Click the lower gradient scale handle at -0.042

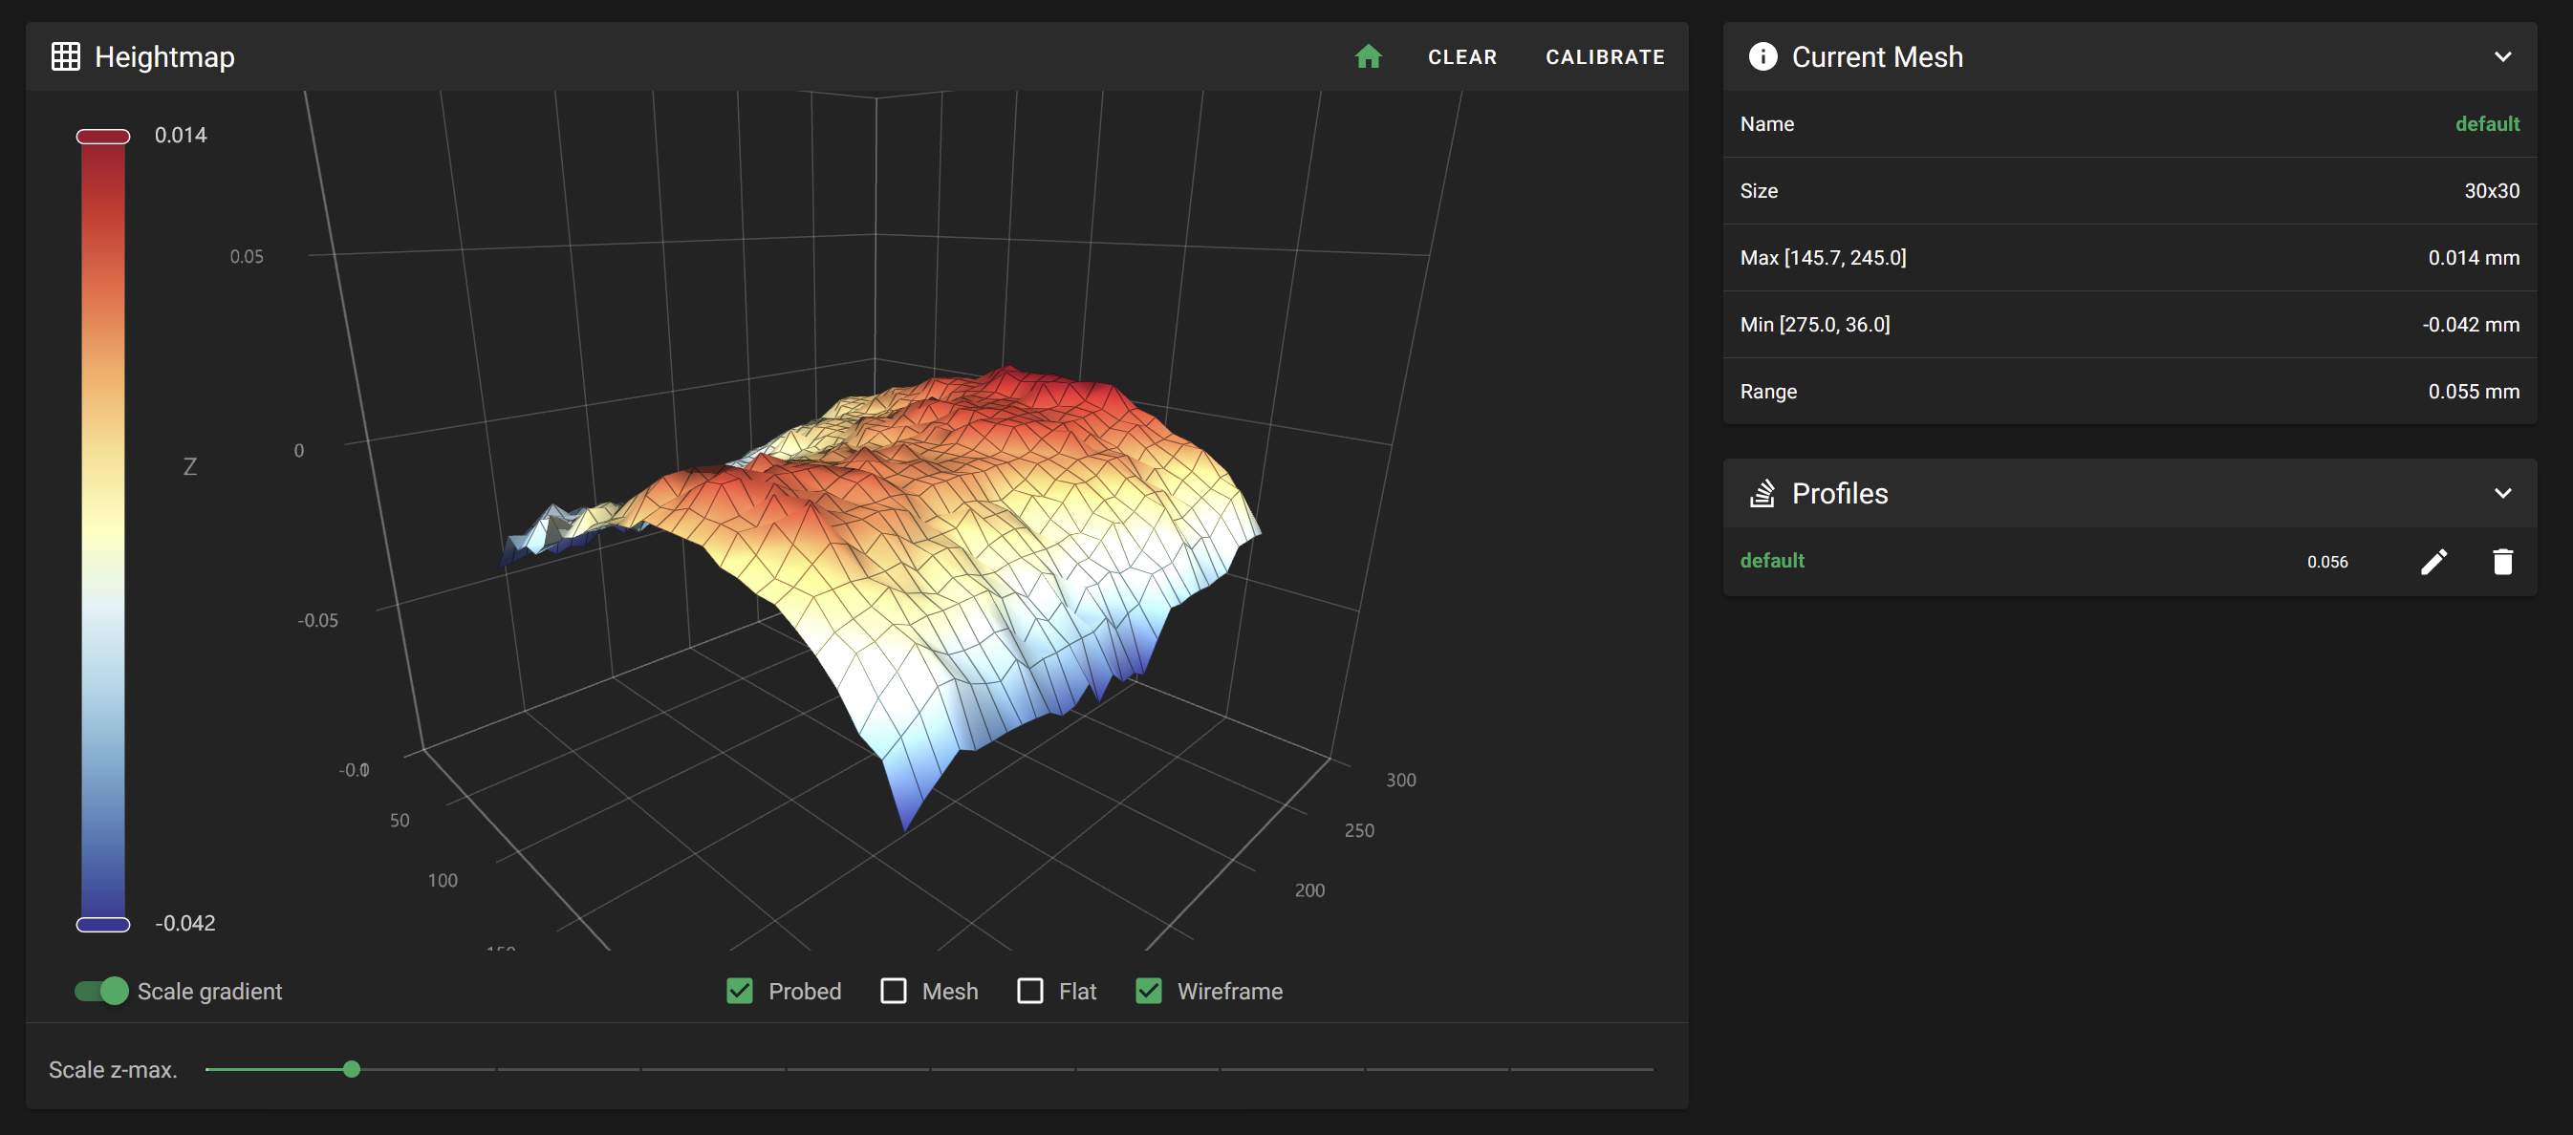pos(103,925)
